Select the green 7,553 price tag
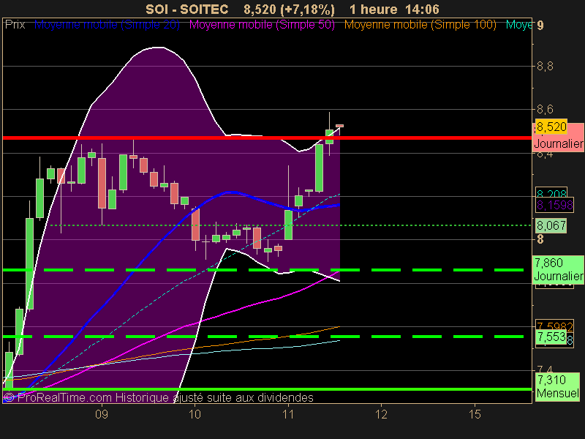The width and height of the screenshot is (585, 439). 551,337
